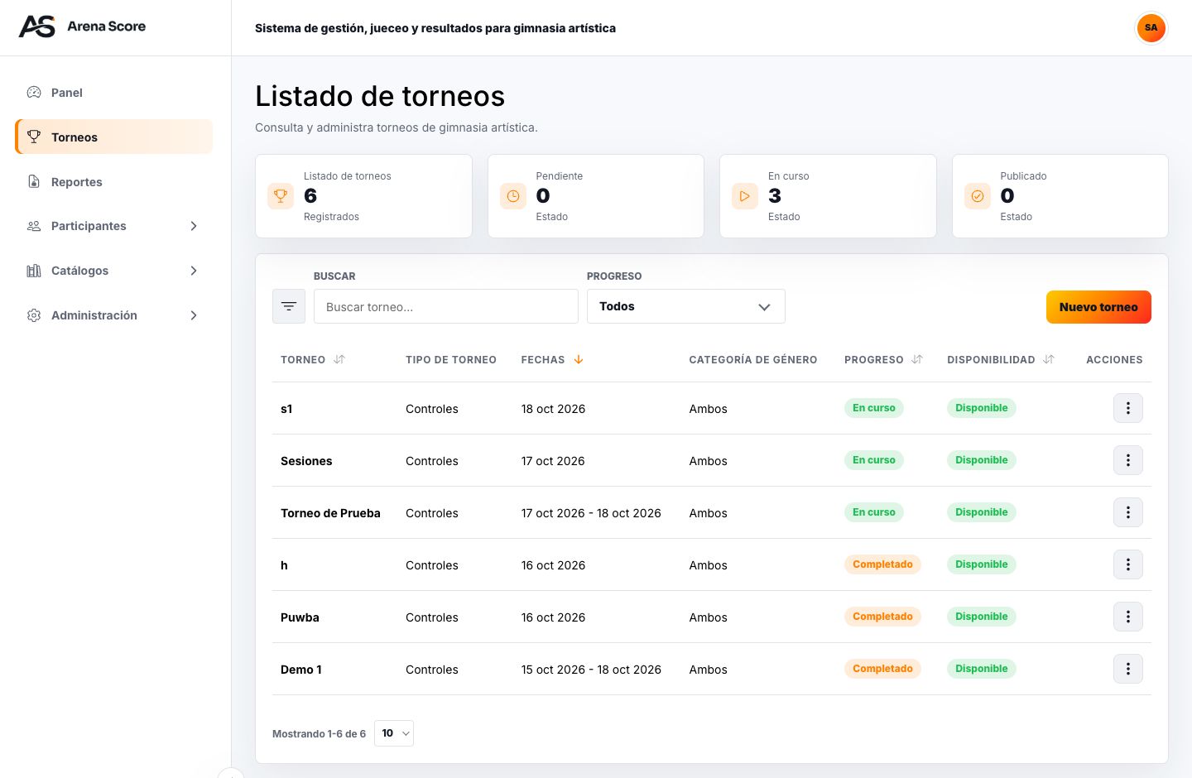Click the Publicado check icon
The image size is (1192, 778).
(x=978, y=196)
